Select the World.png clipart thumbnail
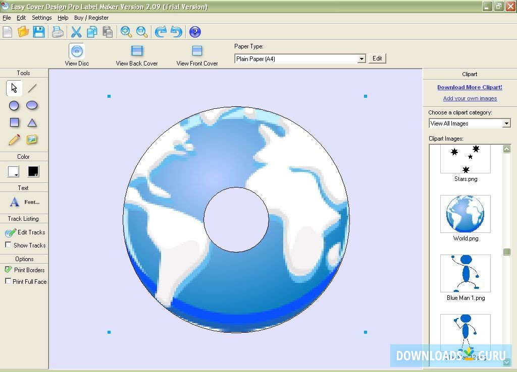Viewport: 517px width, 372px height. point(465,214)
